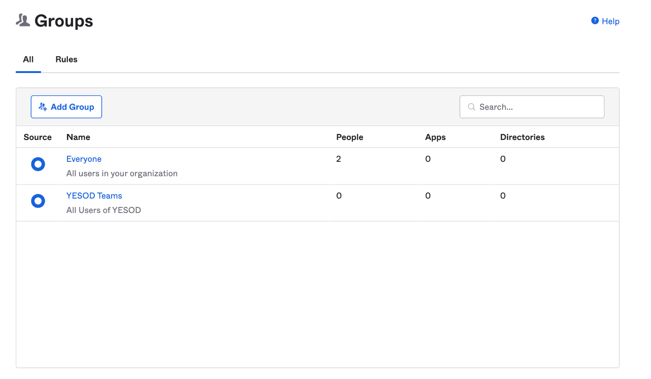Click the Directories column header
The image size is (651, 379).
(x=522, y=137)
